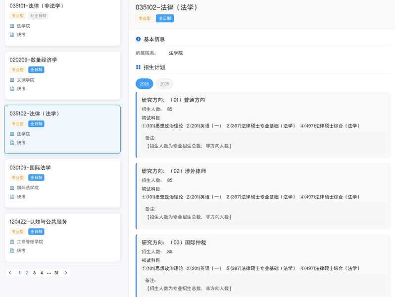Click document icon under 数量经济学 card
The image size is (395, 297).
[12, 89]
